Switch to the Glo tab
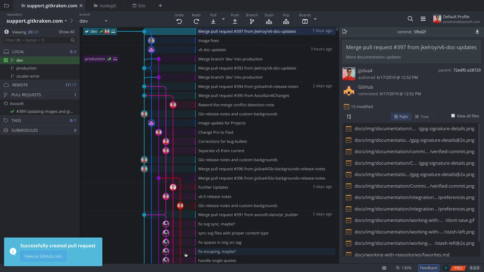This screenshot has height=272, width=484. pos(139,6)
